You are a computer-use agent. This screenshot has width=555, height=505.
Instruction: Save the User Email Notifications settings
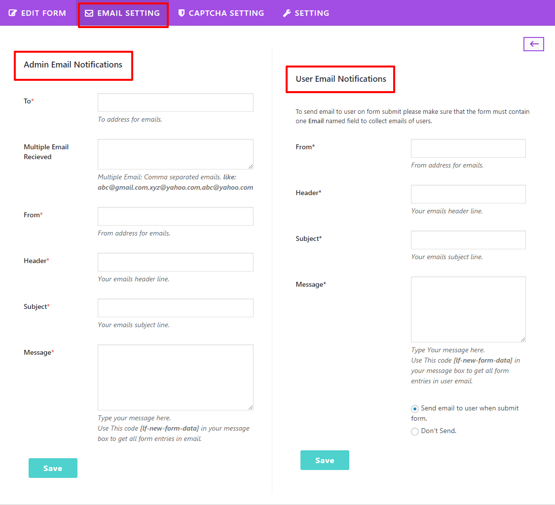point(325,460)
